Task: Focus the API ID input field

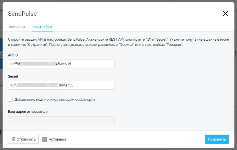Action: pos(61,64)
